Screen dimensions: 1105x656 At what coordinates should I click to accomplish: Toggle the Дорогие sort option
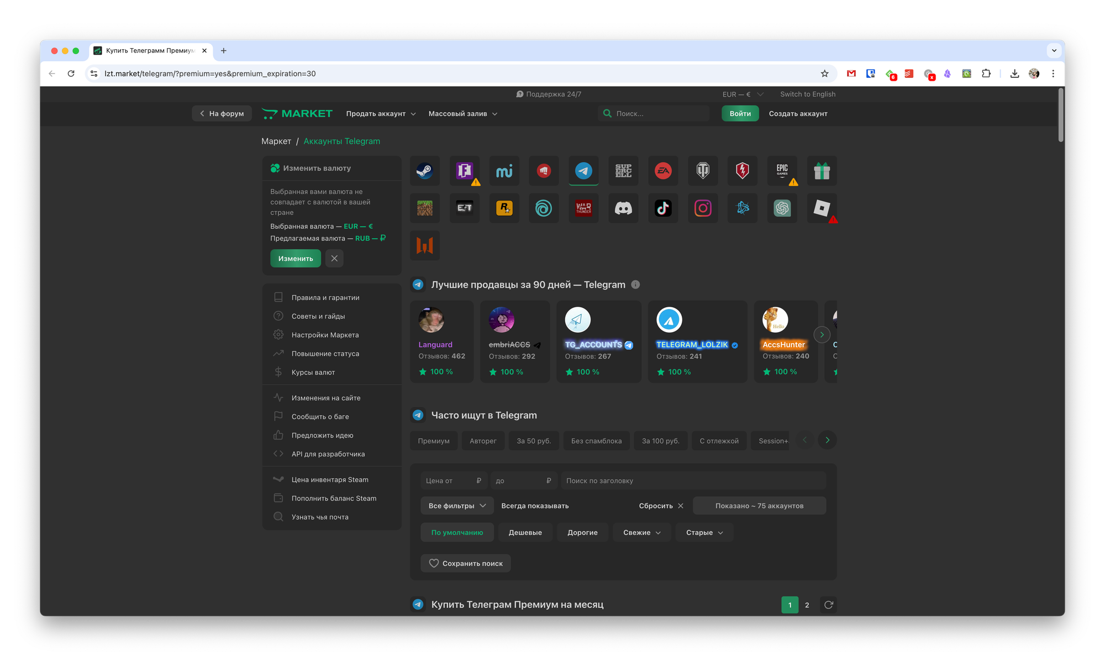(x=582, y=532)
